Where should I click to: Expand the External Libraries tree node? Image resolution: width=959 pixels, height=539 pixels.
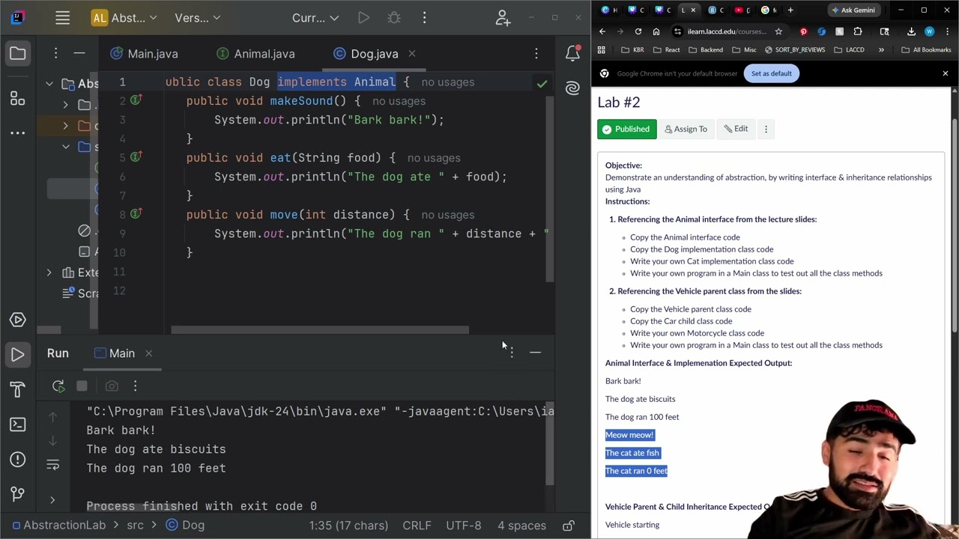(x=49, y=272)
